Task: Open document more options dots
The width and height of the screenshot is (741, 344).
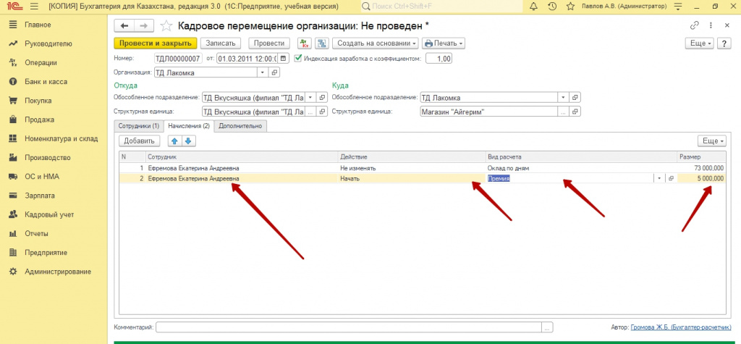Action: click(711, 25)
